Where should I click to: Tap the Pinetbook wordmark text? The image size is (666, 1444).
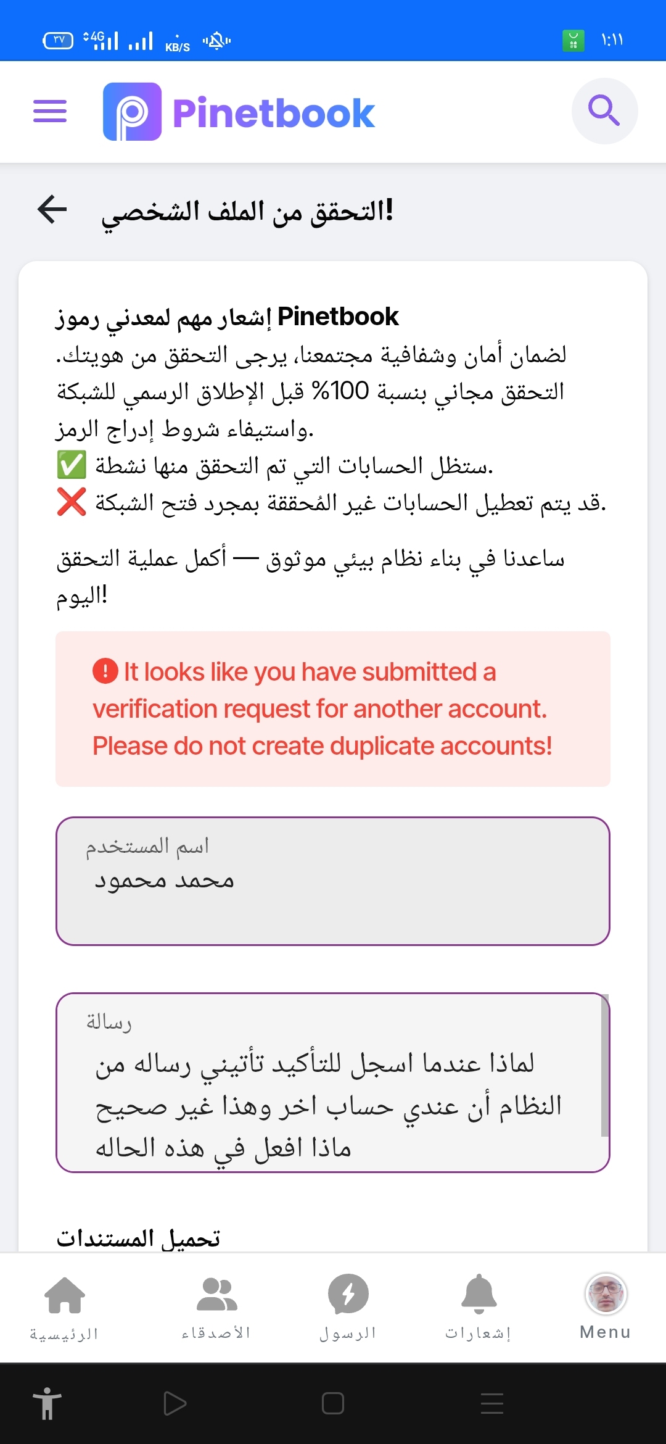coord(274,113)
